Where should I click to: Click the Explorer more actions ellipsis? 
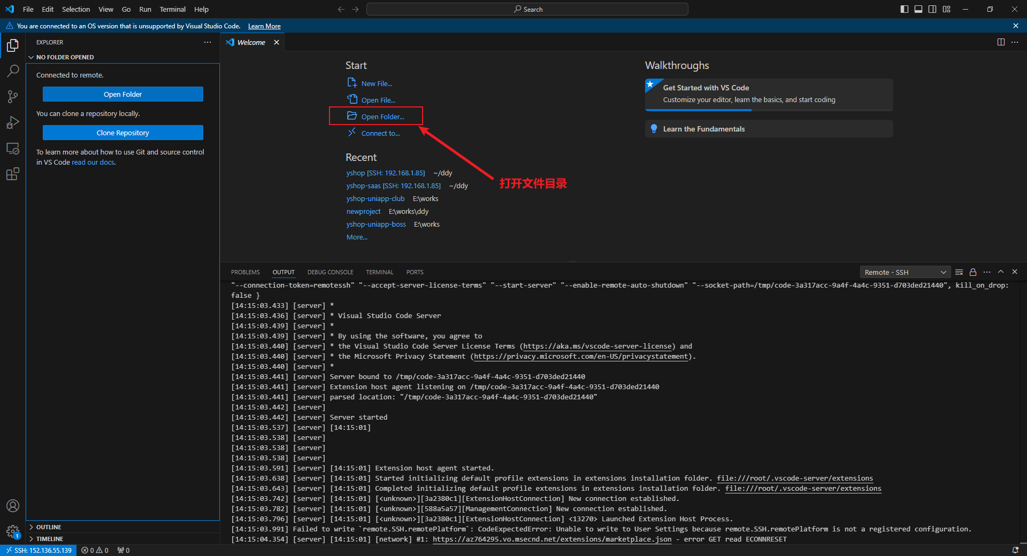(x=208, y=42)
